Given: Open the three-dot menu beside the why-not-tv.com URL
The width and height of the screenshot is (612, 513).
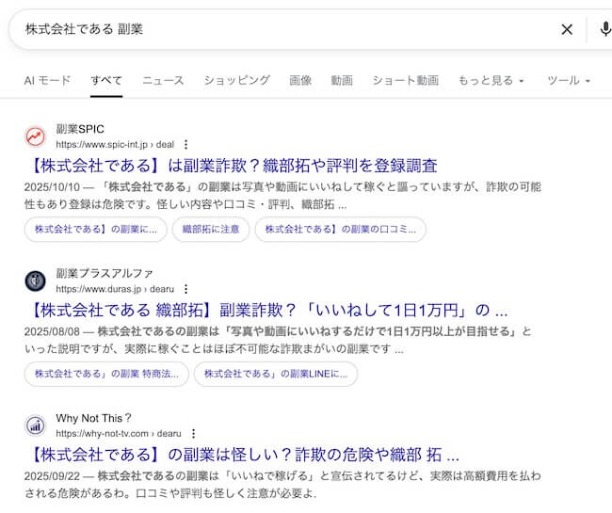Looking at the screenshot, I should click(193, 434).
